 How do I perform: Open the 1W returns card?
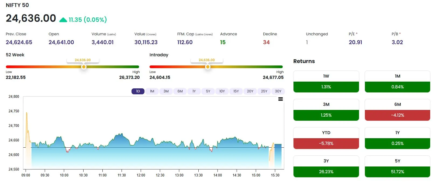click(326, 82)
